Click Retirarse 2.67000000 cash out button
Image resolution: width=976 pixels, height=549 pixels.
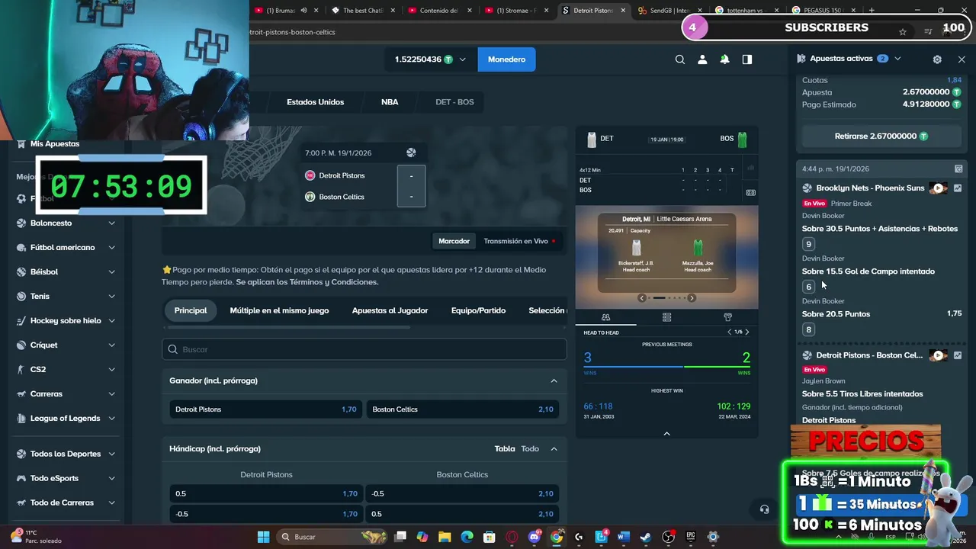pos(881,136)
